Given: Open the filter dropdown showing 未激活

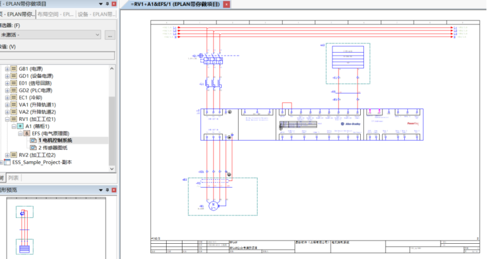Looking at the screenshot, I should click(x=50, y=35).
